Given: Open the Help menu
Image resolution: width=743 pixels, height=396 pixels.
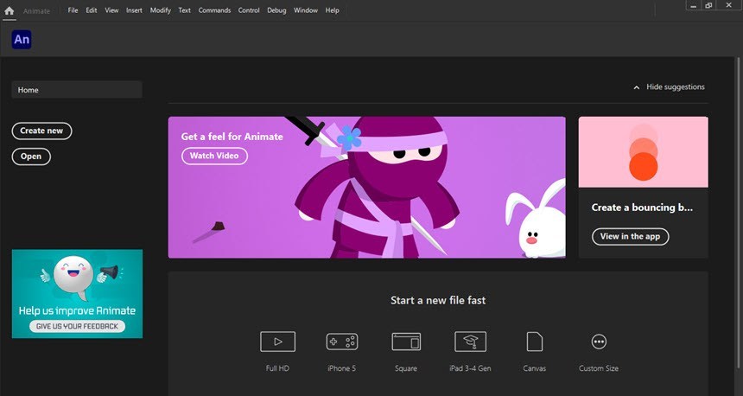Looking at the screenshot, I should coord(332,10).
